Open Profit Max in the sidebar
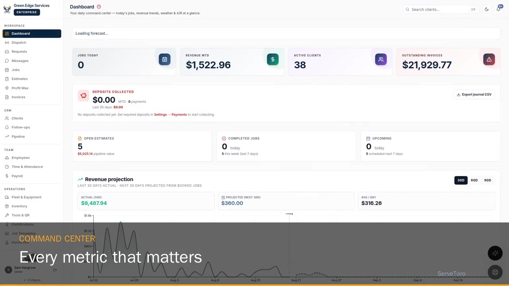Screen dimensions: 509x286 (32, 88)
